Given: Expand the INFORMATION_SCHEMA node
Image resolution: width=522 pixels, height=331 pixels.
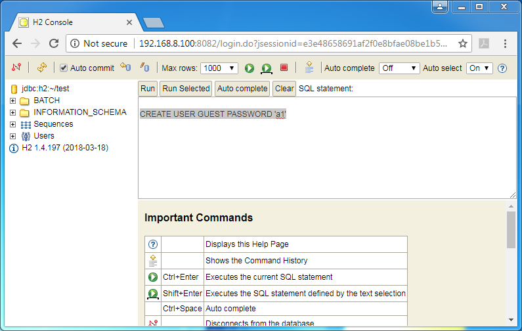Looking at the screenshot, I should [x=12, y=112].
